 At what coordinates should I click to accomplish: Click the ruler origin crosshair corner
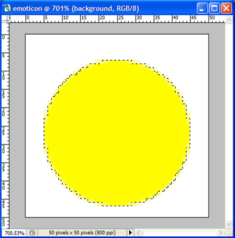(5, 19)
